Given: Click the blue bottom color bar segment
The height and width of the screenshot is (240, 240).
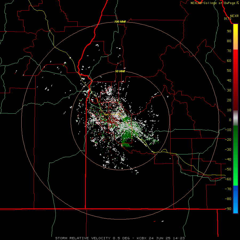Looking at the screenshot, I should click(235, 199).
